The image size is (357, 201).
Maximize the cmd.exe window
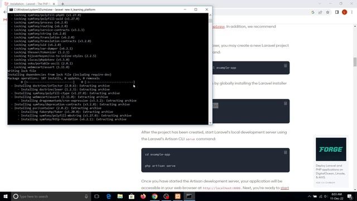196,9
